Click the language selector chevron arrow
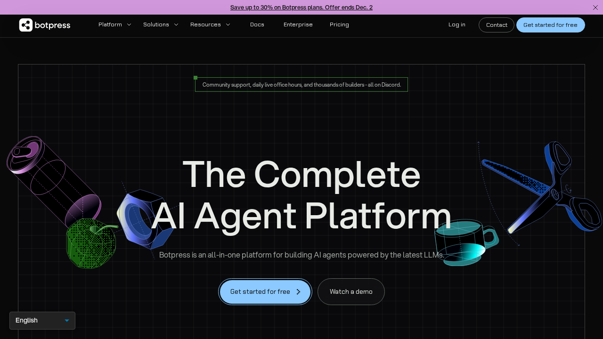The height and width of the screenshot is (339, 603). 66,321
